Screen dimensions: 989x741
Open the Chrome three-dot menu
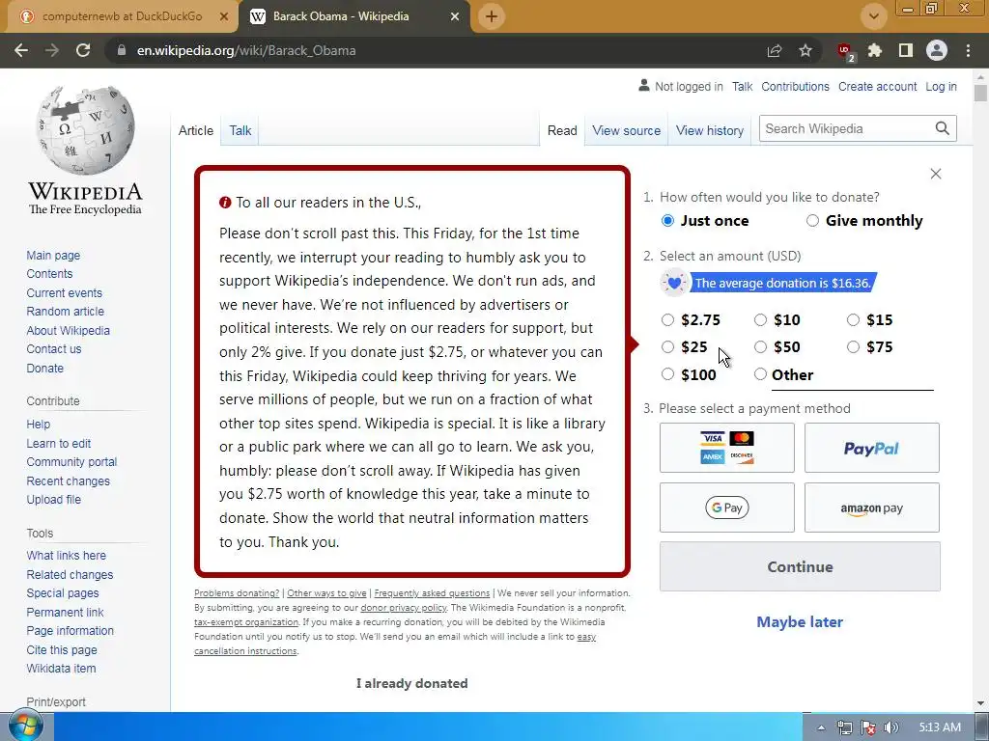tap(968, 50)
